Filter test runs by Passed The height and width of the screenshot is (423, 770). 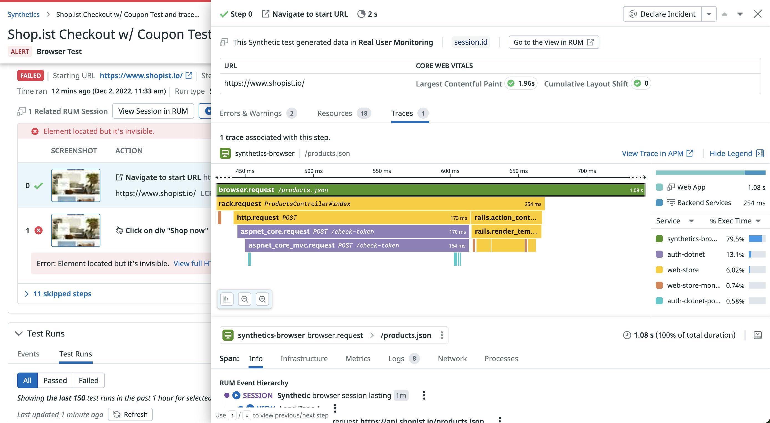coord(55,380)
